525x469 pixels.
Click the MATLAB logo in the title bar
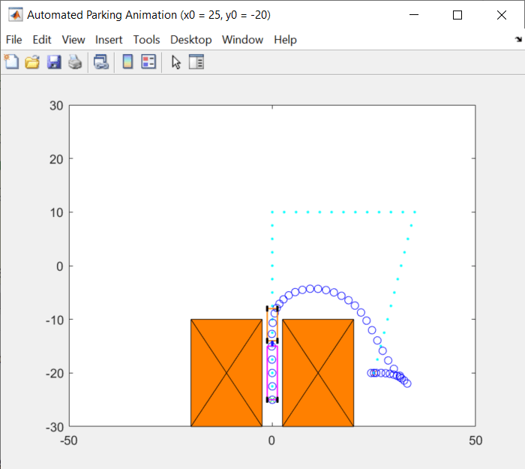tap(16, 15)
